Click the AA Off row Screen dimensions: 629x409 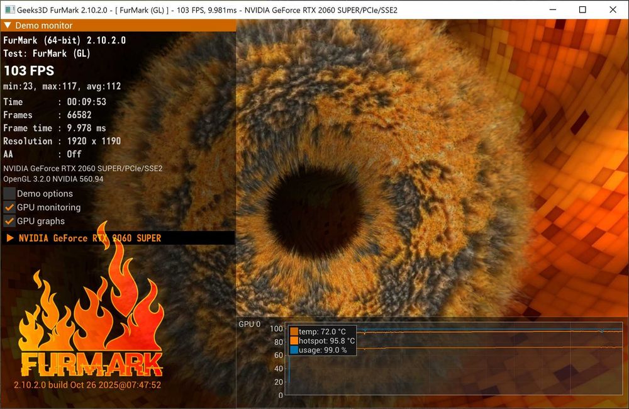(x=42, y=154)
